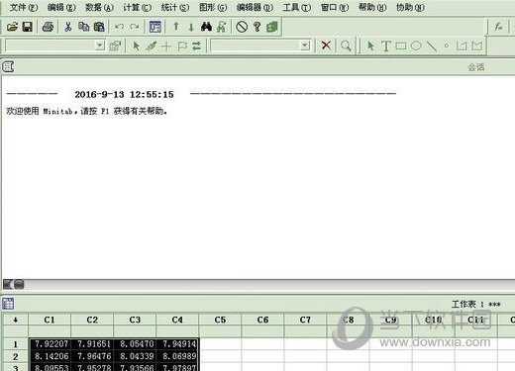Click the Replace icon beside binoculars

pyautogui.click(x=222, y=27)
